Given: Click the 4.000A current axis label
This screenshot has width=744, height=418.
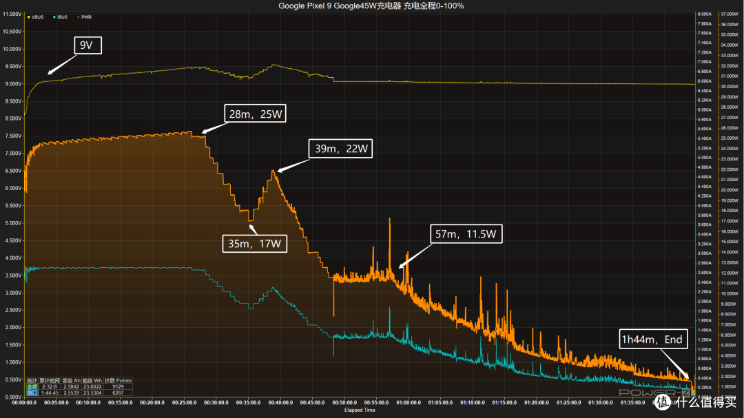Looking at the screenshot, I should click(x=705, y=205).
